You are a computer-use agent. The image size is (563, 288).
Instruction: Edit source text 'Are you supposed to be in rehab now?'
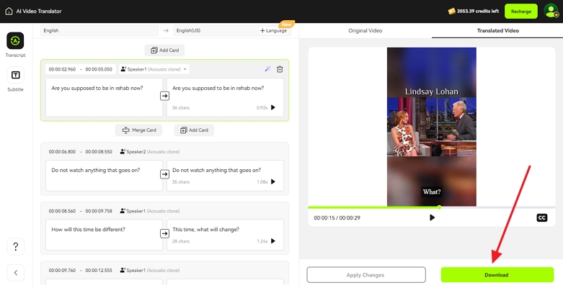104,97
